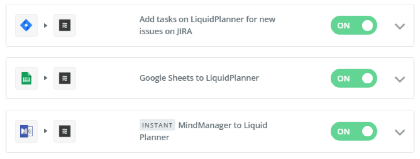Open the 'MindManager to Liquid Planner' zap

click(203, 131)
